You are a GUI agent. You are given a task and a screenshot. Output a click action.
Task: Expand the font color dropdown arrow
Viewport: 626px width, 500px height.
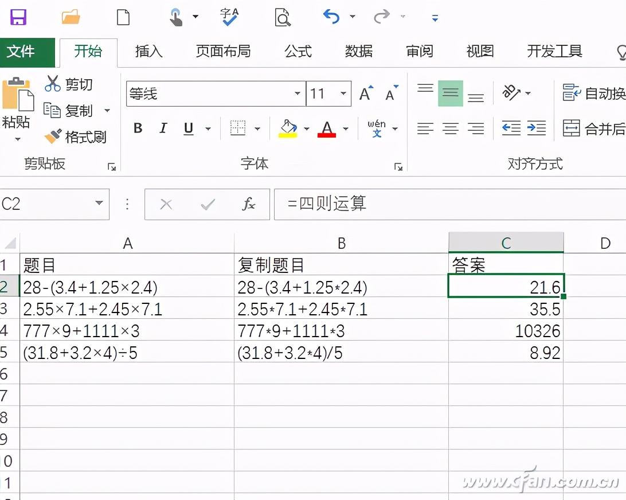(346, 128)
